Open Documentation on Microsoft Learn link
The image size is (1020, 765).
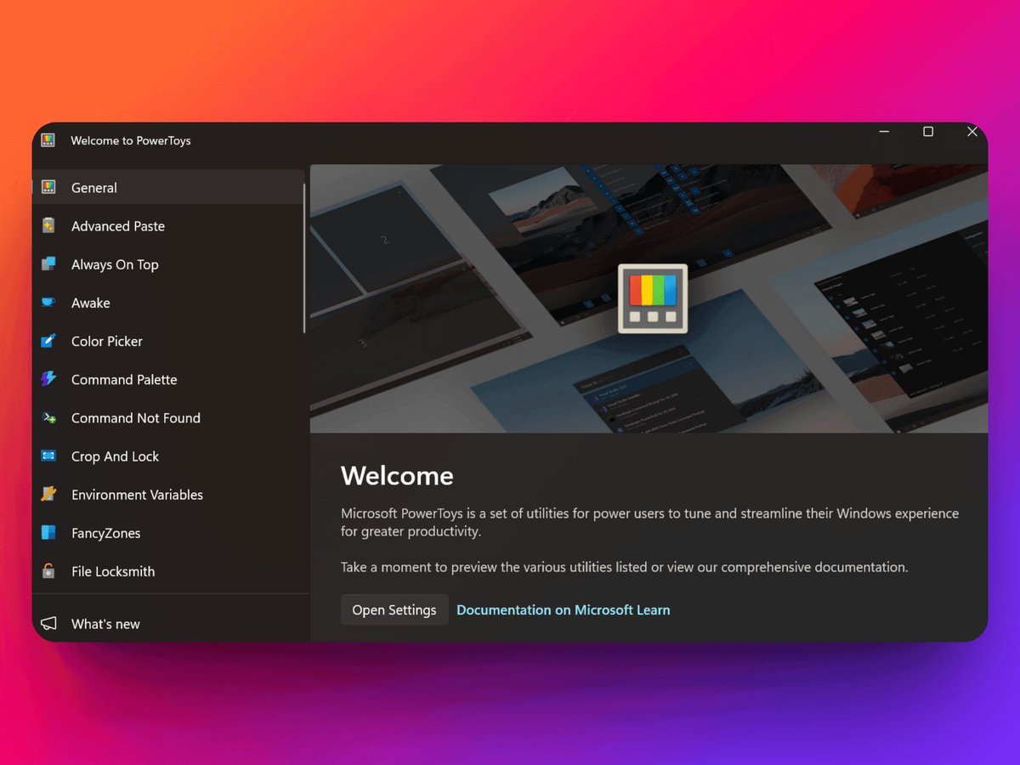[x=564, y=609]
